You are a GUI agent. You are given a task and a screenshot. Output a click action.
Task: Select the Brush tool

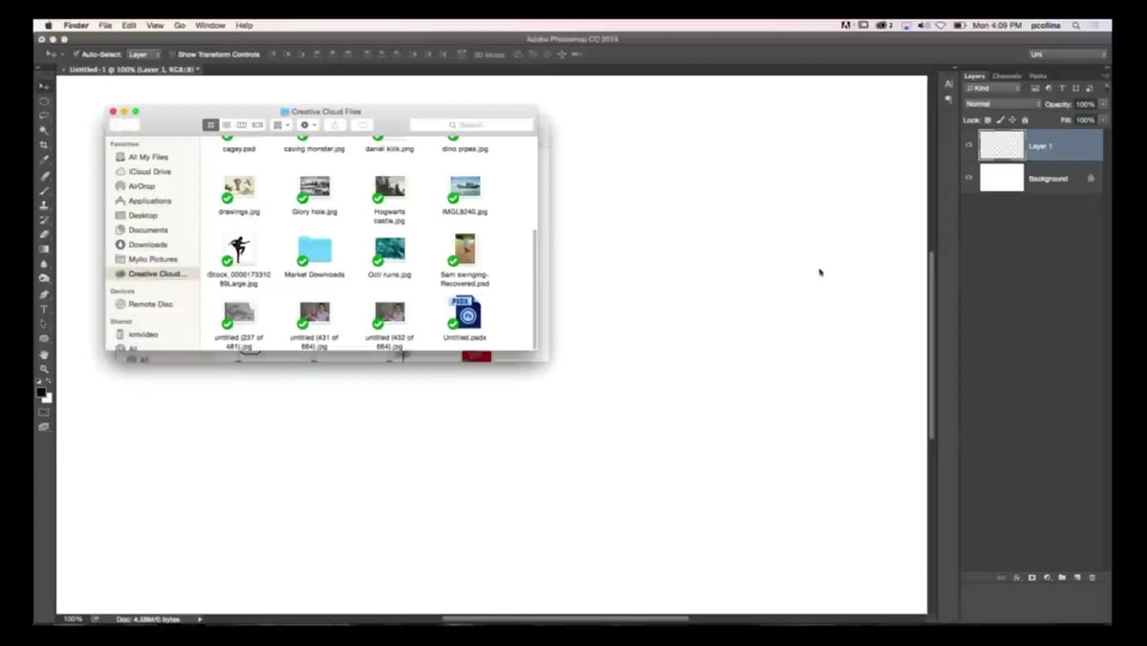click(44, 190)
